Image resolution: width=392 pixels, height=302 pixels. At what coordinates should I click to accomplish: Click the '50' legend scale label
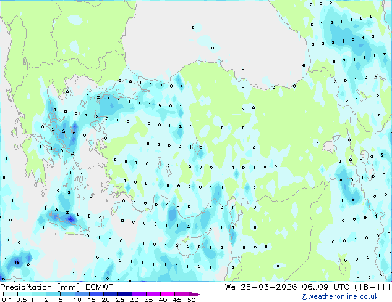191,300
